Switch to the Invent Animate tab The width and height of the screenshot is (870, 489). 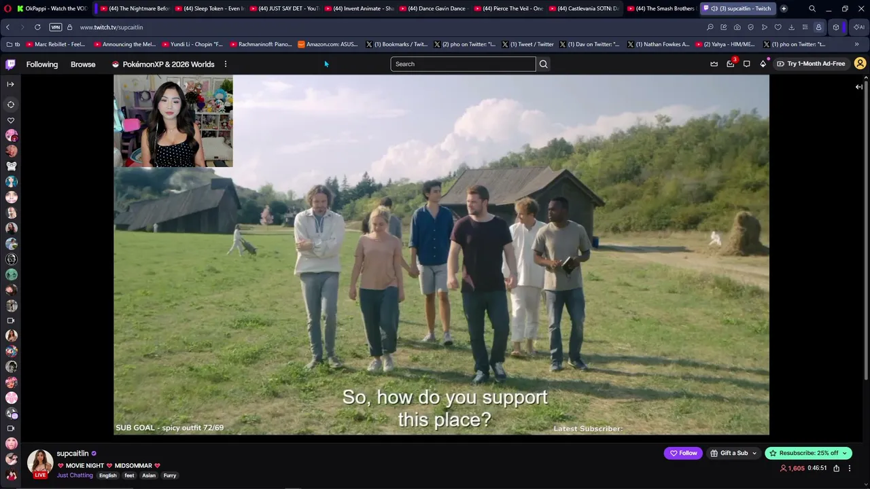[x=358, y=9]
